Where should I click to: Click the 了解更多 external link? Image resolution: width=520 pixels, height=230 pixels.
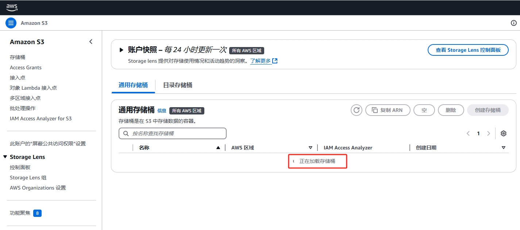pos(264,61)
